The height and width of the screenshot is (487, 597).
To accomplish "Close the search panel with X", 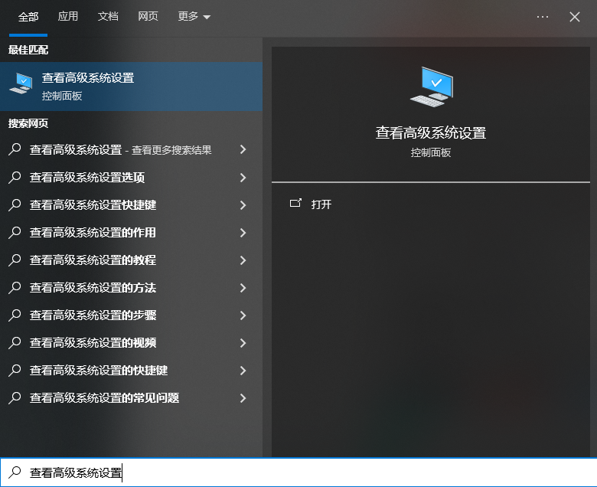I will click(x=575, y=17).
